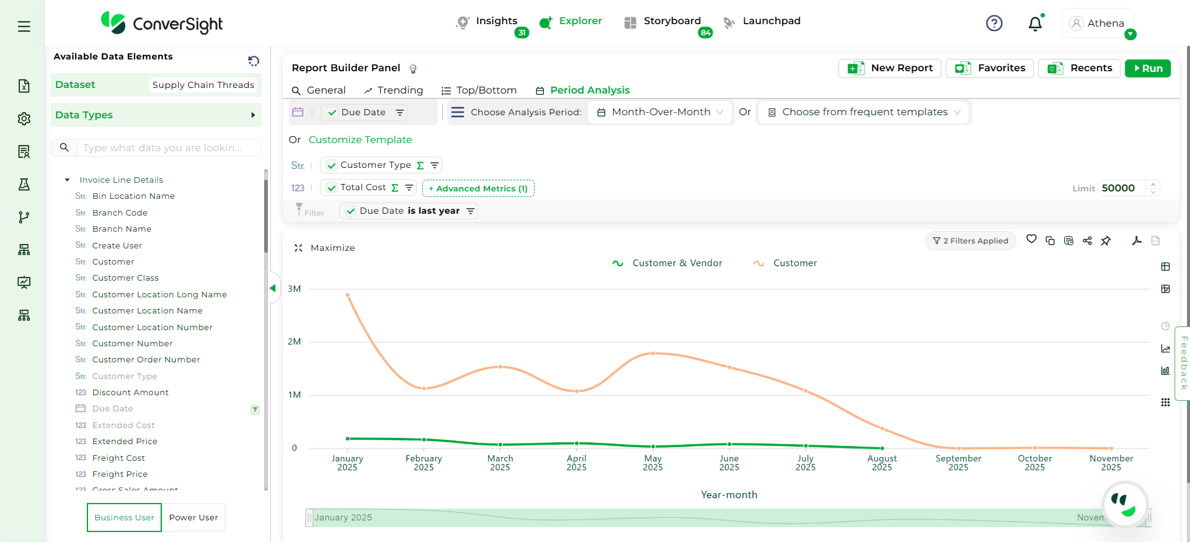The height and width of the screenshot is (542, 1190).
Task: Collapse the Invoice Line Details tree
Action: click(67, 180)
